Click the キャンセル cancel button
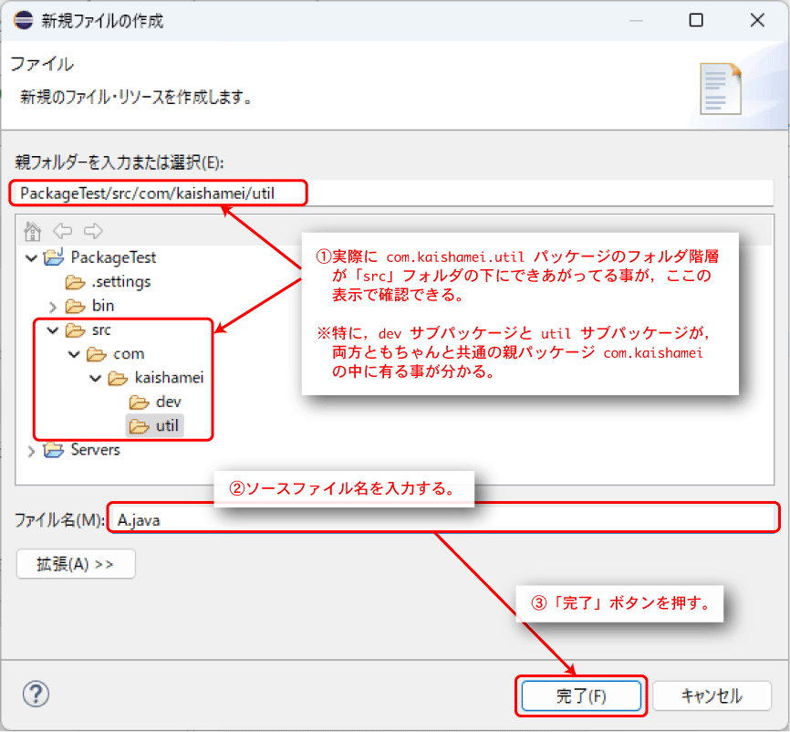The width and height of the screenshot is (790, 732). click(712, 696)
